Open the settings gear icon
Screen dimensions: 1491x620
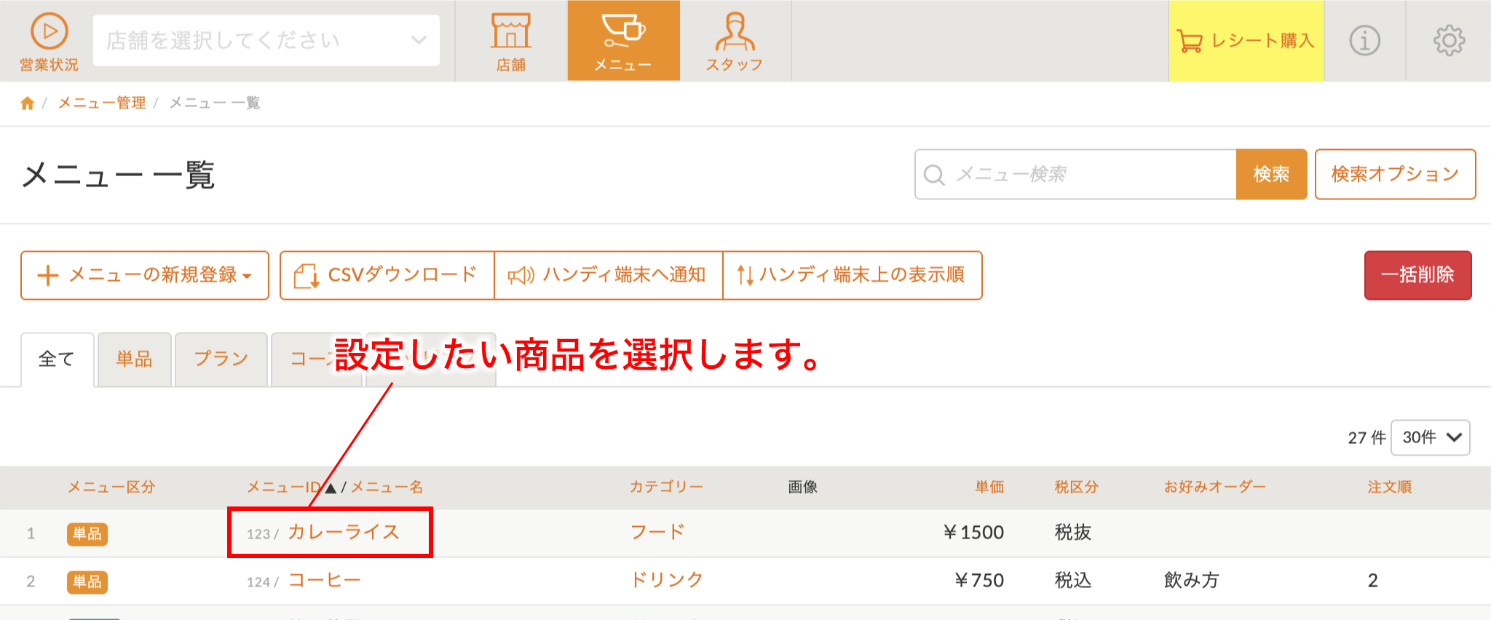pos(1449,41)
